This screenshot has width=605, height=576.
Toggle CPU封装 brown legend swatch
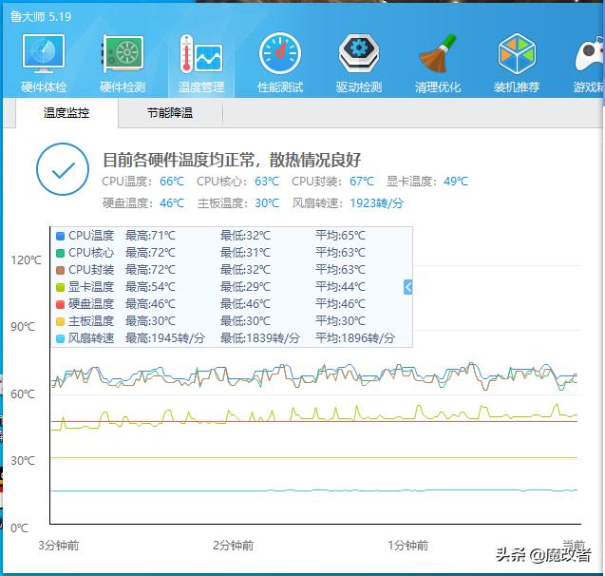click(x=60, y=270)
